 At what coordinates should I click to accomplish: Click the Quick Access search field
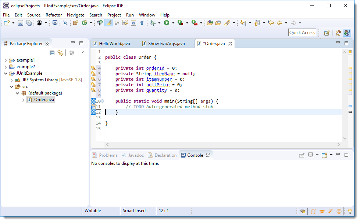tap(302, 33)
